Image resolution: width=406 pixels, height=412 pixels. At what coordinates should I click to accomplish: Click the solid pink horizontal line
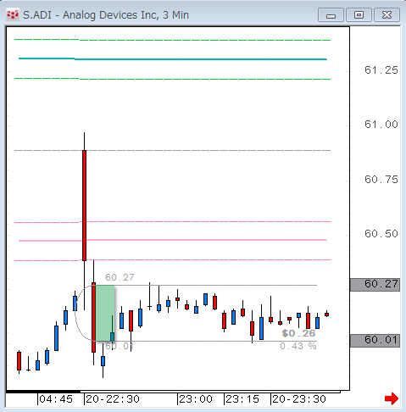[173, 240]
